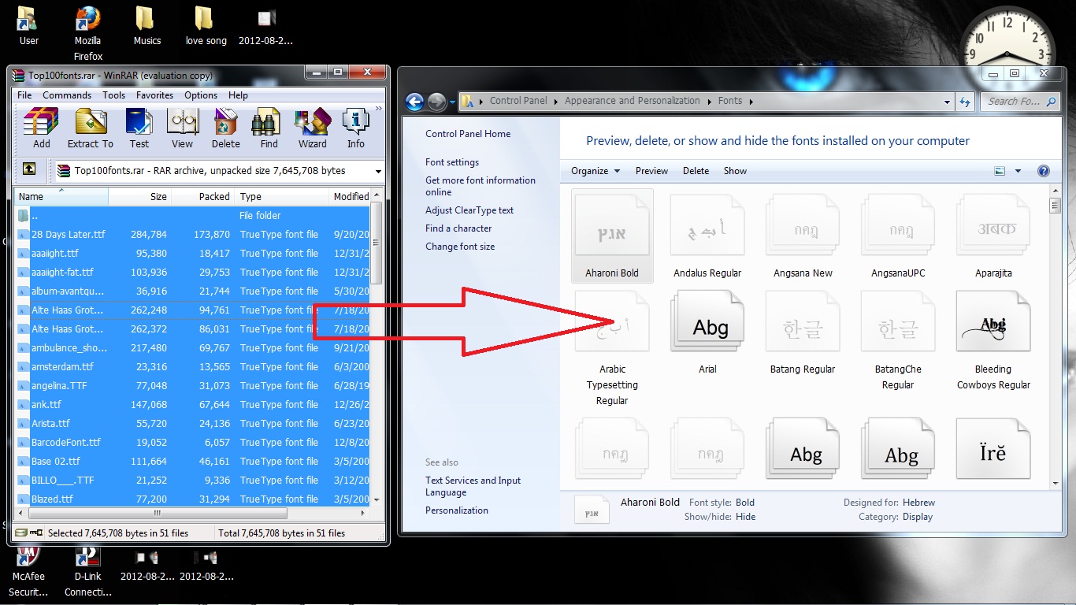Open Adjust ClearType text link
Image resolution: width=1076 pixels, height=605 pixels.
[469, 210]
